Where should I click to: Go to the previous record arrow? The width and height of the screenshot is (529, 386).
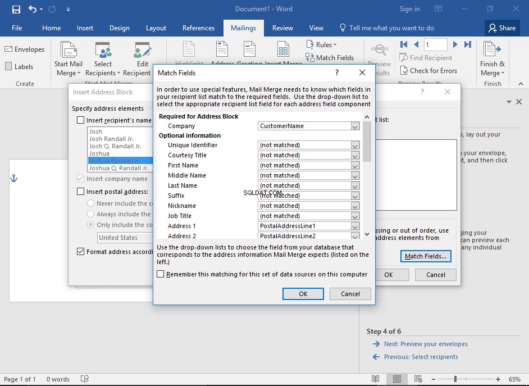point(416,44)
